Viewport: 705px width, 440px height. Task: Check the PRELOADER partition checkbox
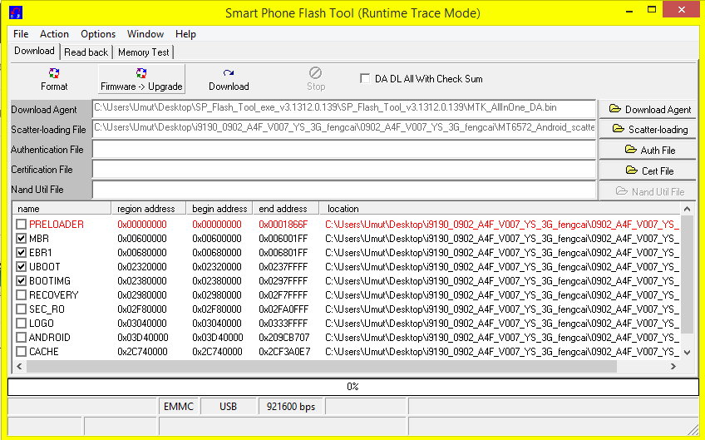22,225
